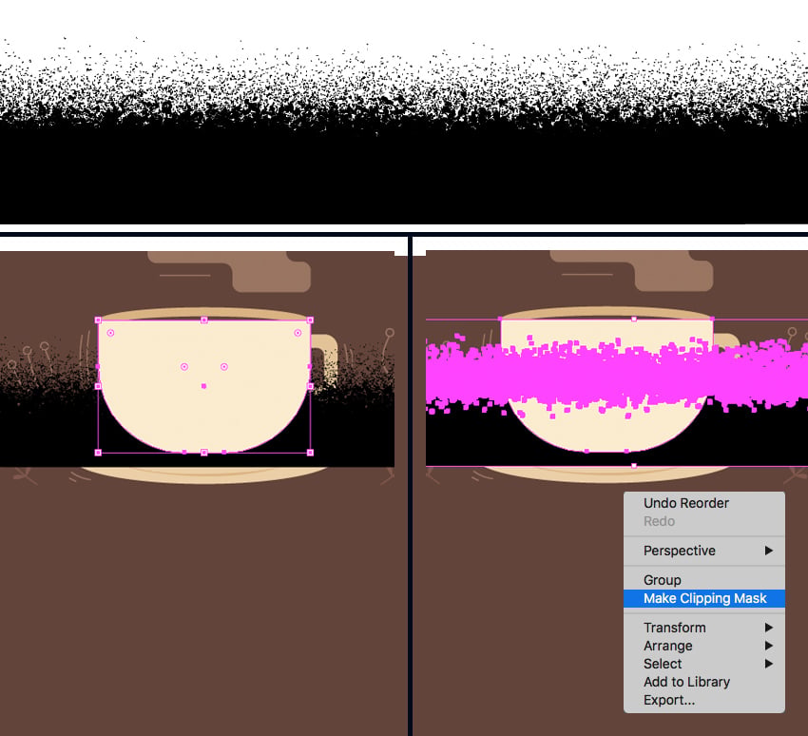Click top-right corner radius widget on cup
The image size is (808, 736).
pos(298,333)
